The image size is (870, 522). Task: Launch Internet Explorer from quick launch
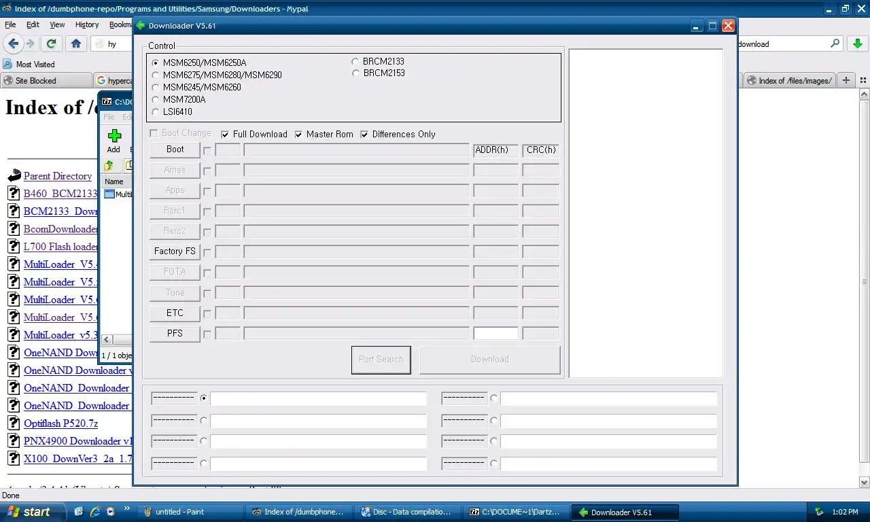click(95, 512)
